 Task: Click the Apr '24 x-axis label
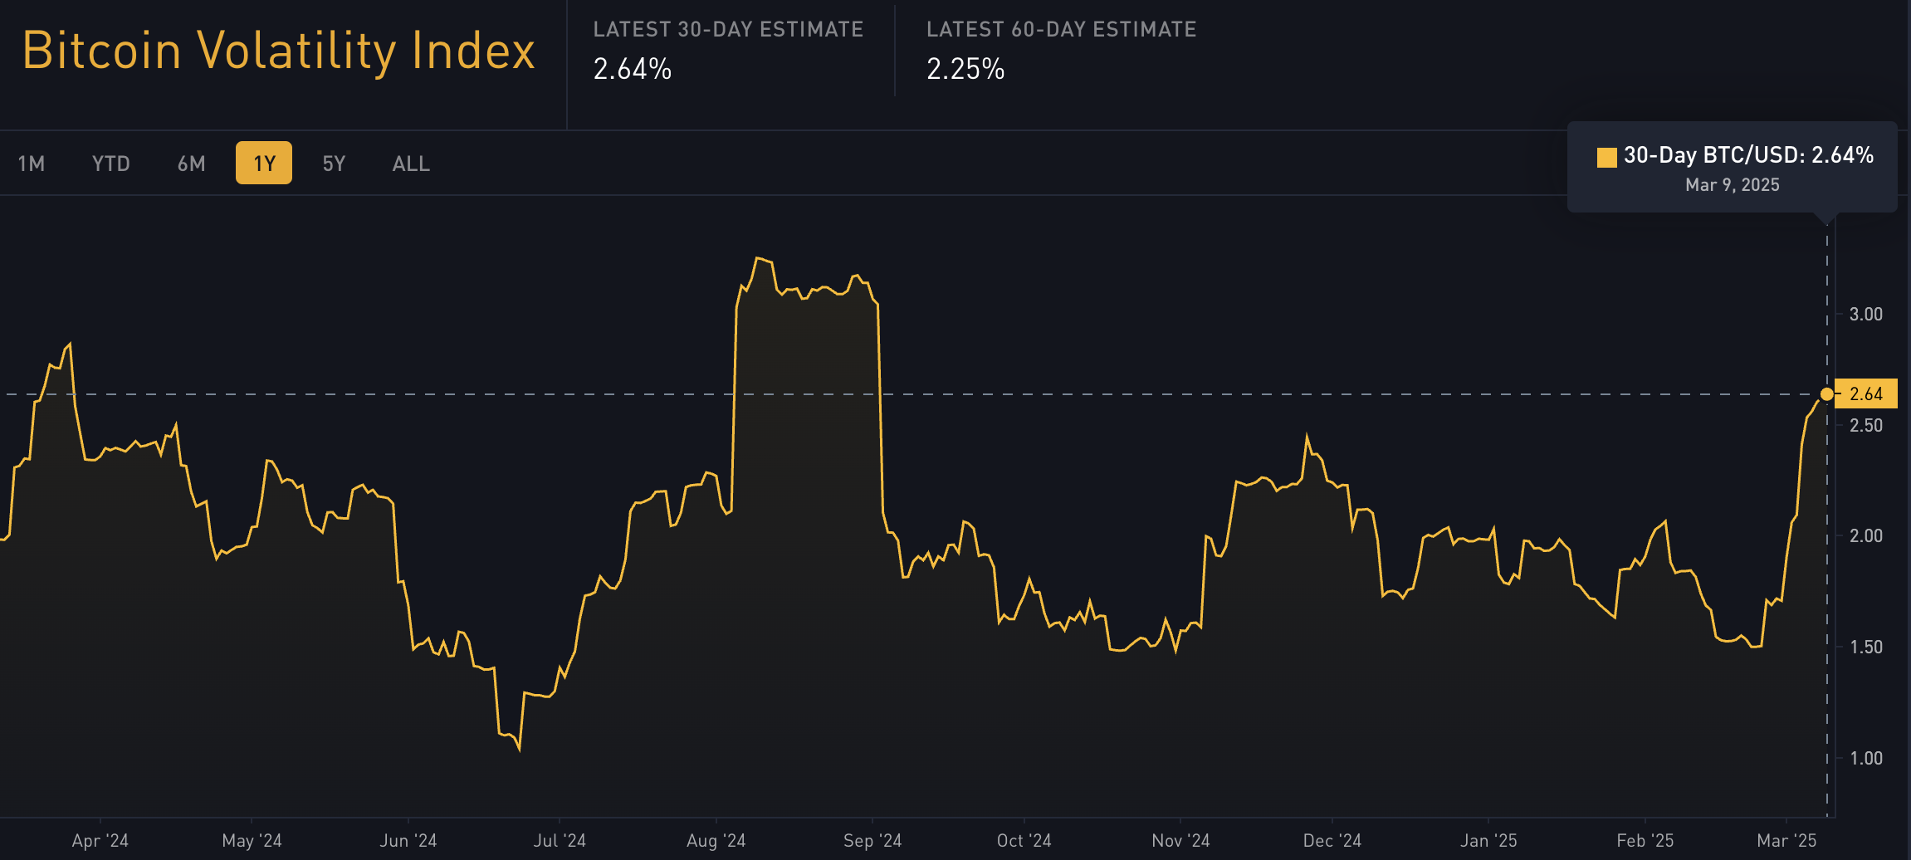(100, 841)
